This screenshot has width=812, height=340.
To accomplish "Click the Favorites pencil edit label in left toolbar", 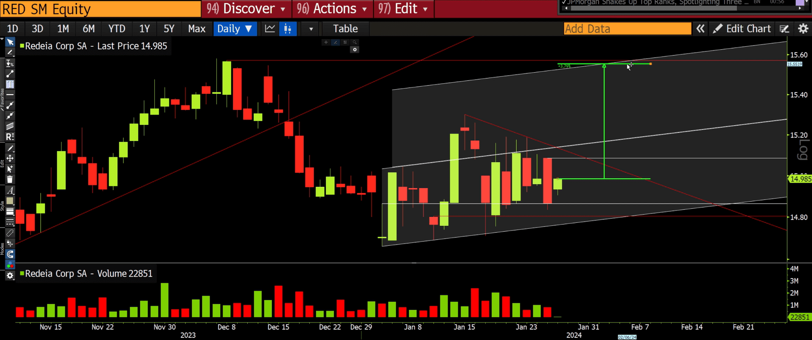I will pyautogui.click(x=3, y=99).
